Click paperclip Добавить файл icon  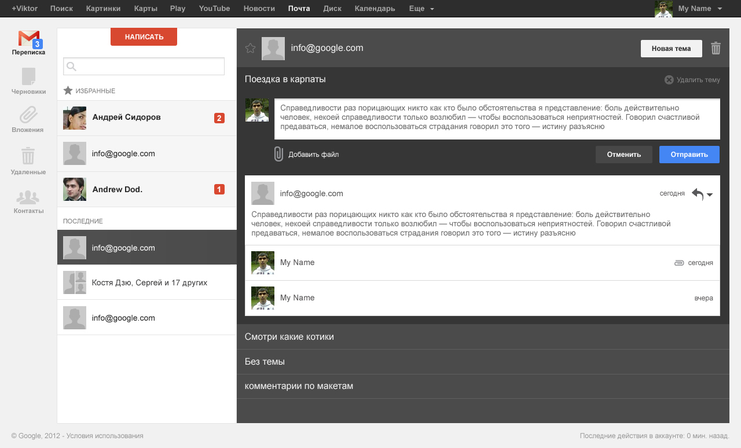pos(278,154)
